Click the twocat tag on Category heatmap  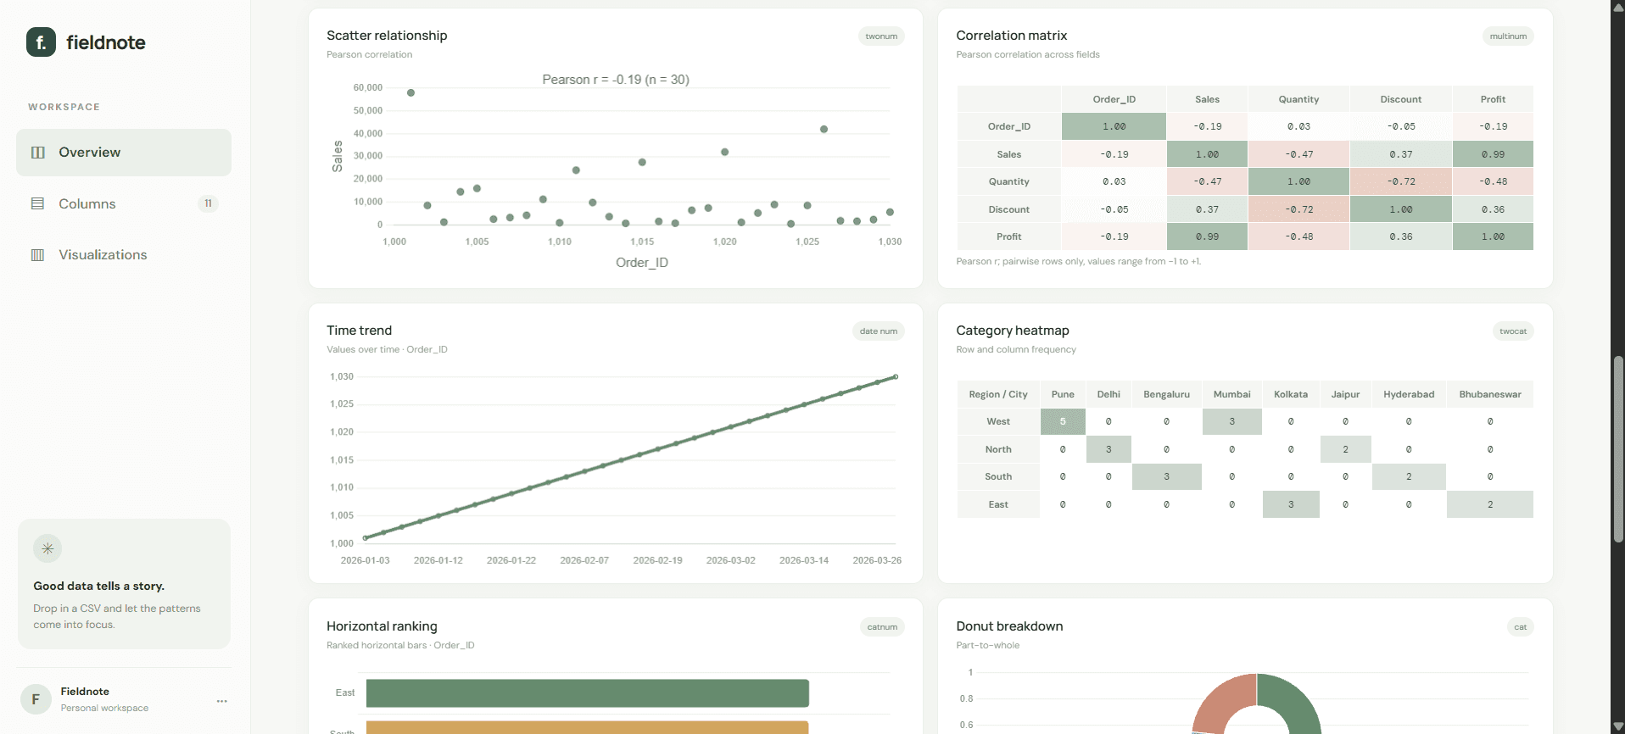click(1512, 331)
